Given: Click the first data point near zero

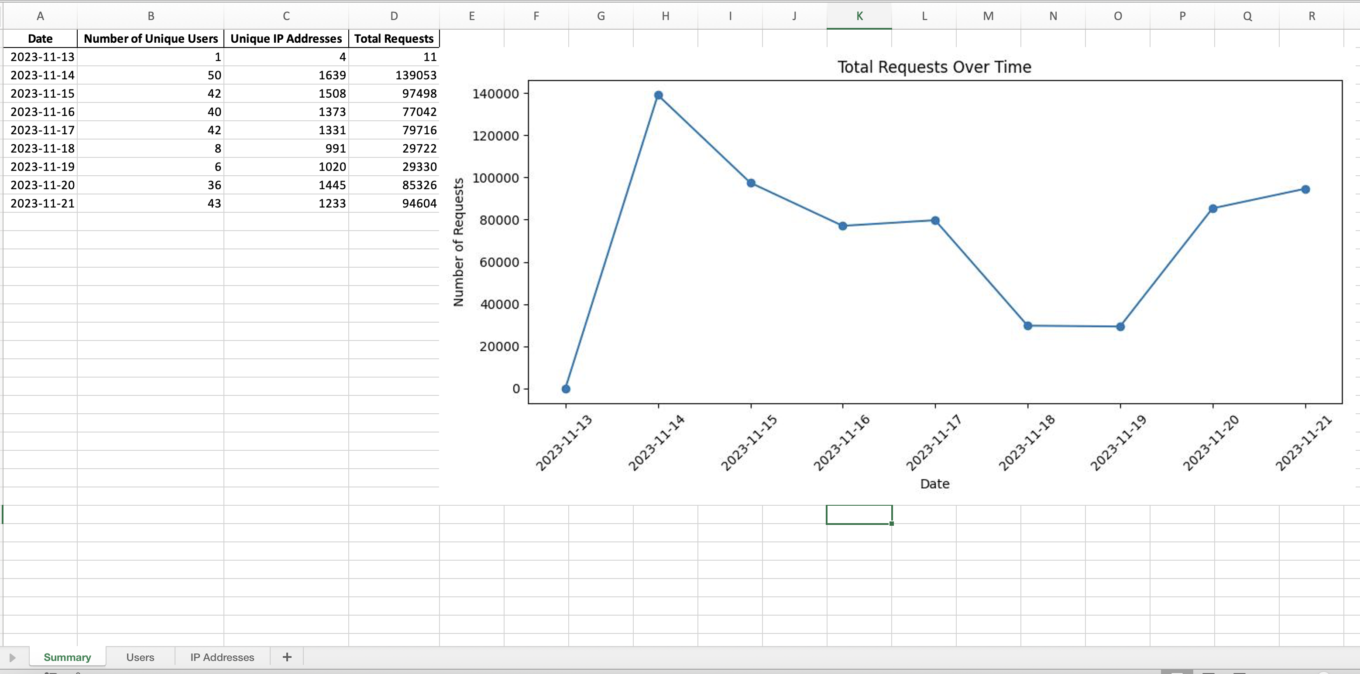Looking at the screenshot, I should pos(566,389).
